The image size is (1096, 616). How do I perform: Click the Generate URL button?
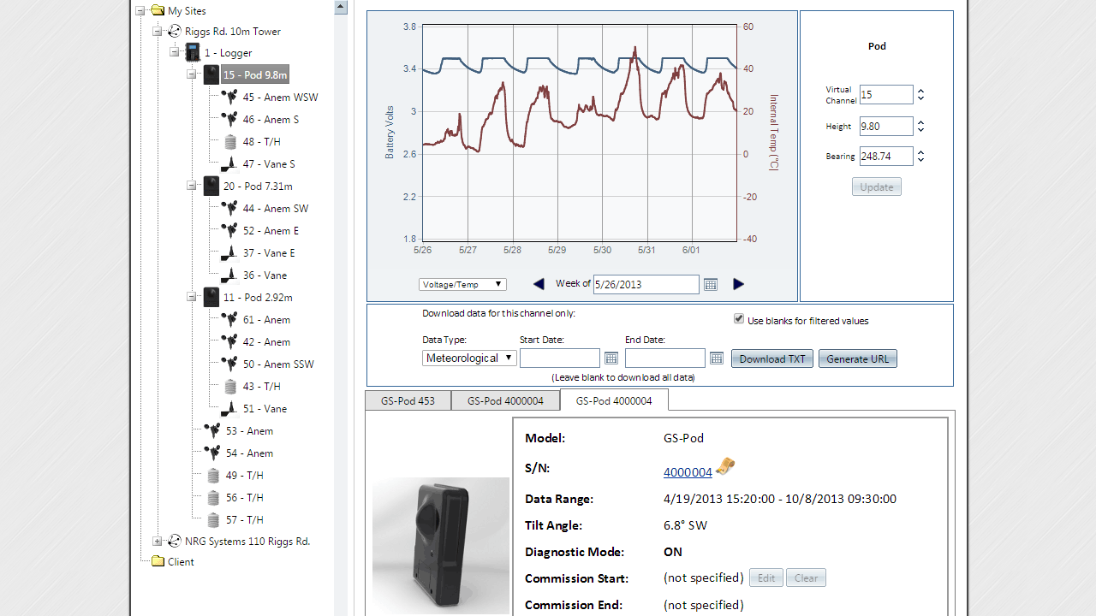click(x=858, y=358)
